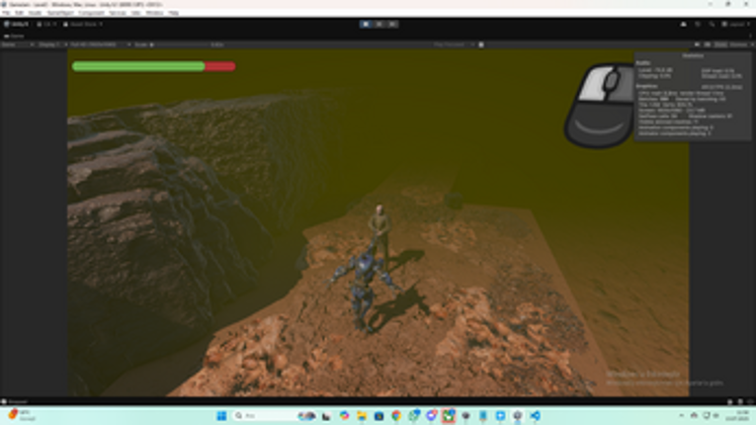Expand the Layout dropdown

[736, 24]
